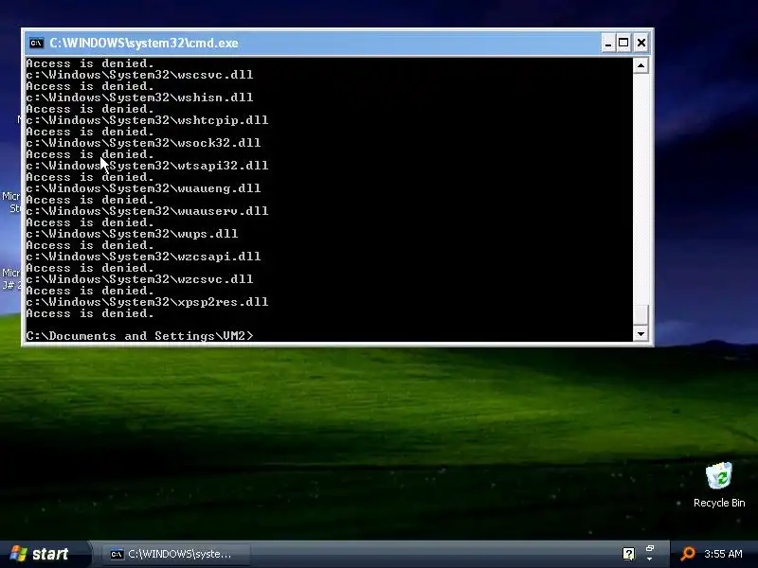Image resolution: width=758 pixels, height=568 pixels.
Task: Maximize the cmd.exe window
Action: pos(623,43)
